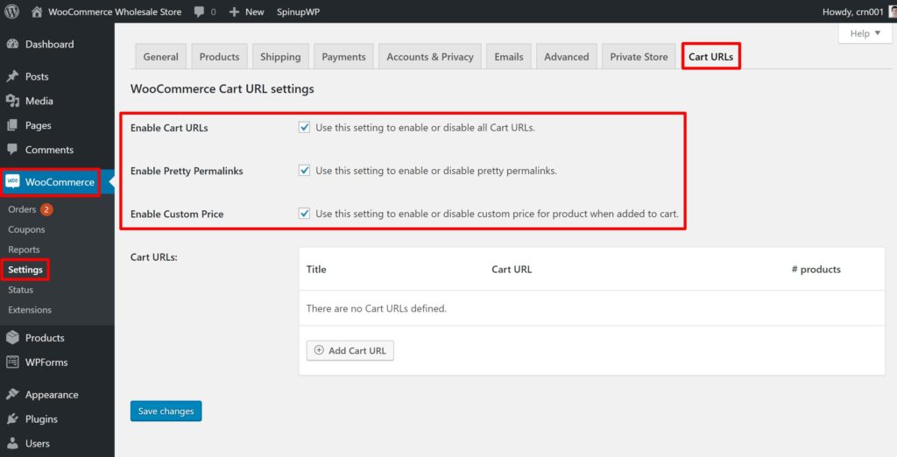The width and height of the screenshot is (897, 457).
Task: Click the Users person icon
Action: [x=12, y=443]
